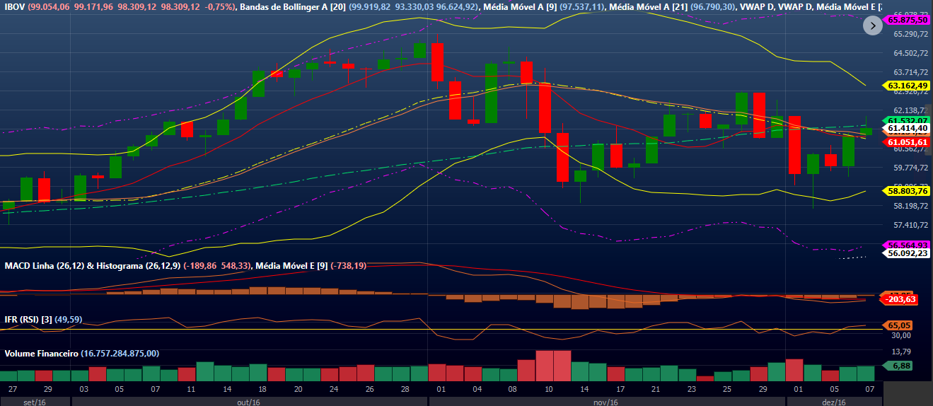Viewport: 933px width, 406px height.
Task: Click the out/16 month segment on timeline
Action: (249, 401)
